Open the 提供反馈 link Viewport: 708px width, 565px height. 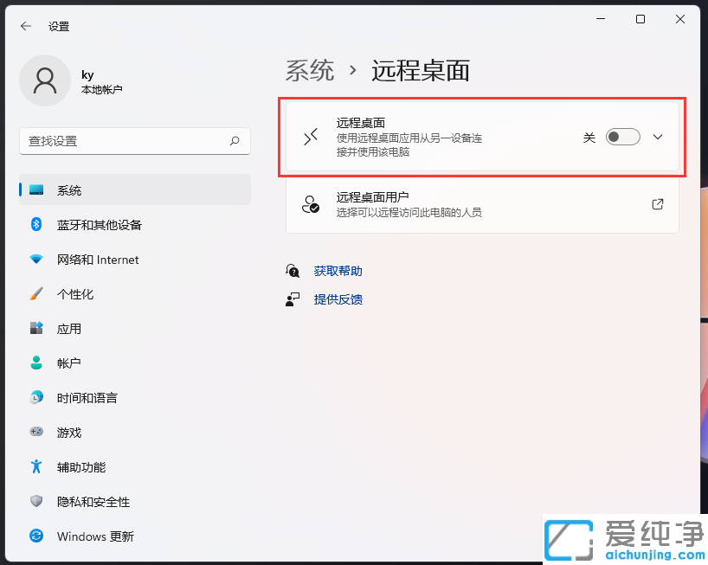[x=338, y=299]
